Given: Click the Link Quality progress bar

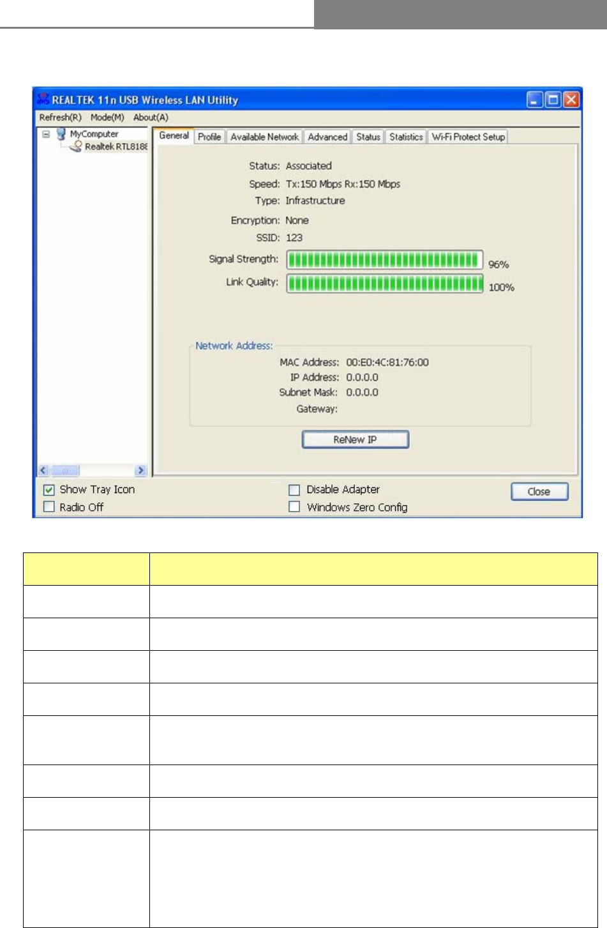Looking at the screenshot, I should 385,283.
